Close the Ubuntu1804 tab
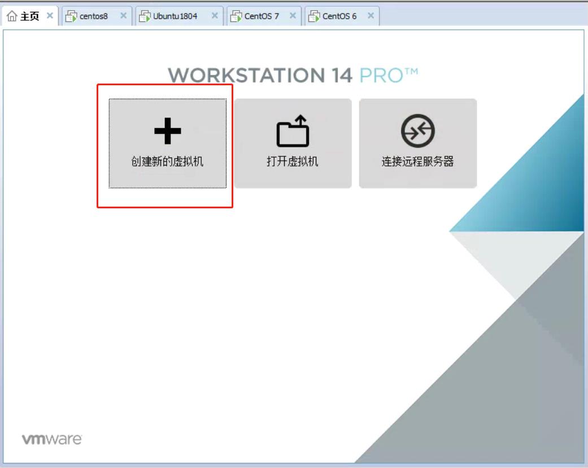The width and height of the screenshot is (588, 468). 215,16
